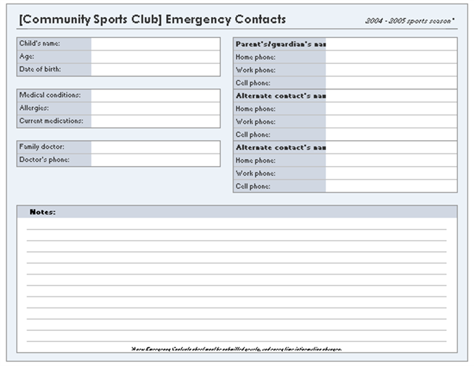Select the Age input field

[x=155, y=56]
